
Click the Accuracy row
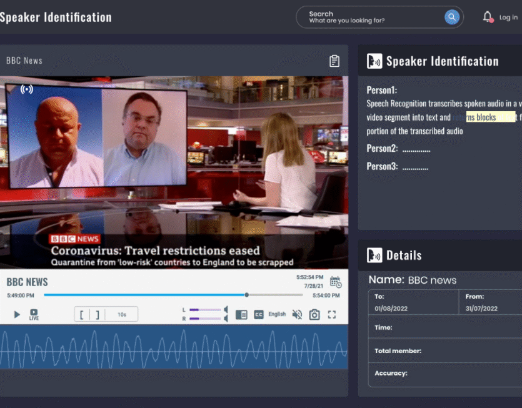445,374
